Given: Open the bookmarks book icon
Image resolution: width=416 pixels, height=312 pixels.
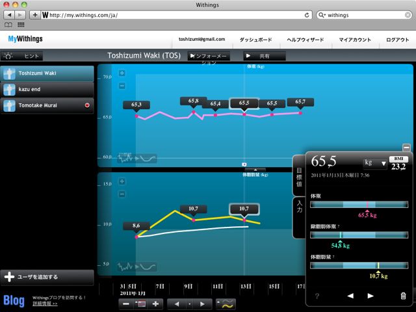Looking at the screenshot, I should click(8, 25).
